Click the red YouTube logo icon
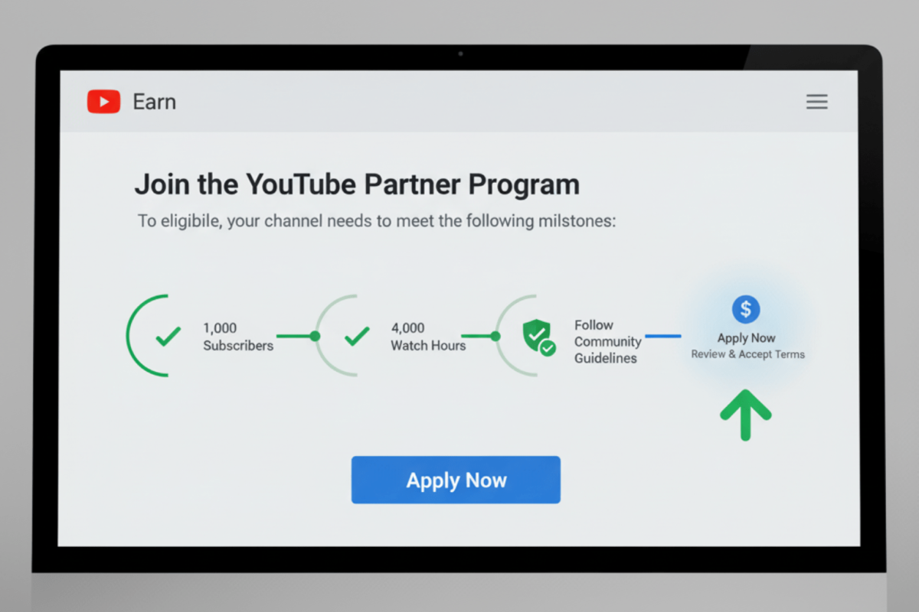Screen dimensions: 919x612 (104, 102)
